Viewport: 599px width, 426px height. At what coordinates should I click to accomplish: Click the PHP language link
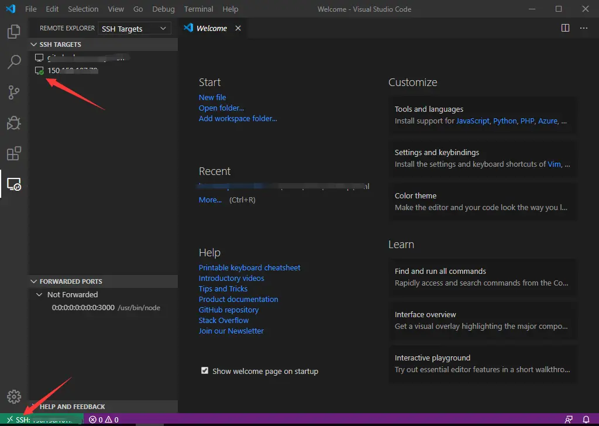(527, 121)
